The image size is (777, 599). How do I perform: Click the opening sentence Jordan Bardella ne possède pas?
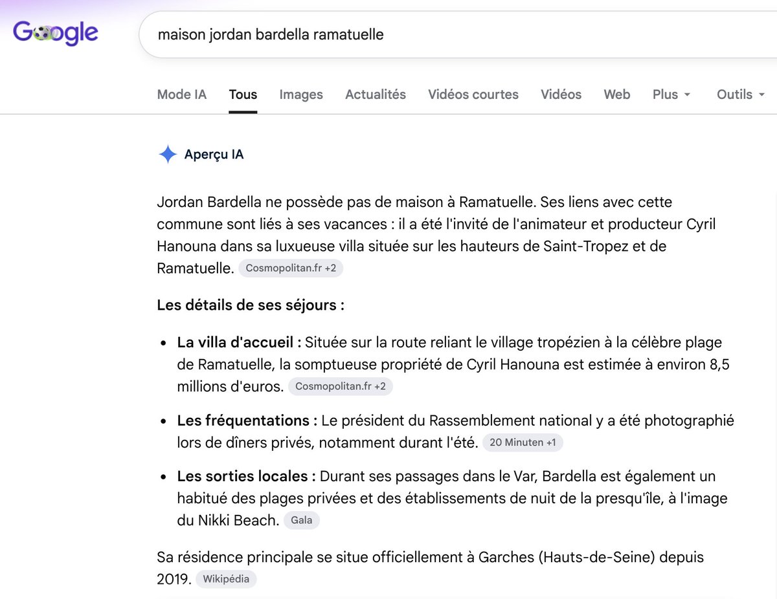(x=346, y=202)
